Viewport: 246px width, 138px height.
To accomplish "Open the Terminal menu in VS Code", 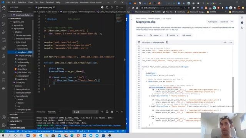I will click(50, 2).
